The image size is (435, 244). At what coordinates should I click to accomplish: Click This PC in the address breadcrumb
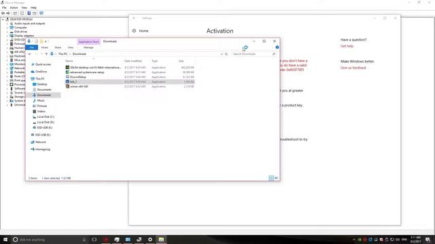pos(63,54)
